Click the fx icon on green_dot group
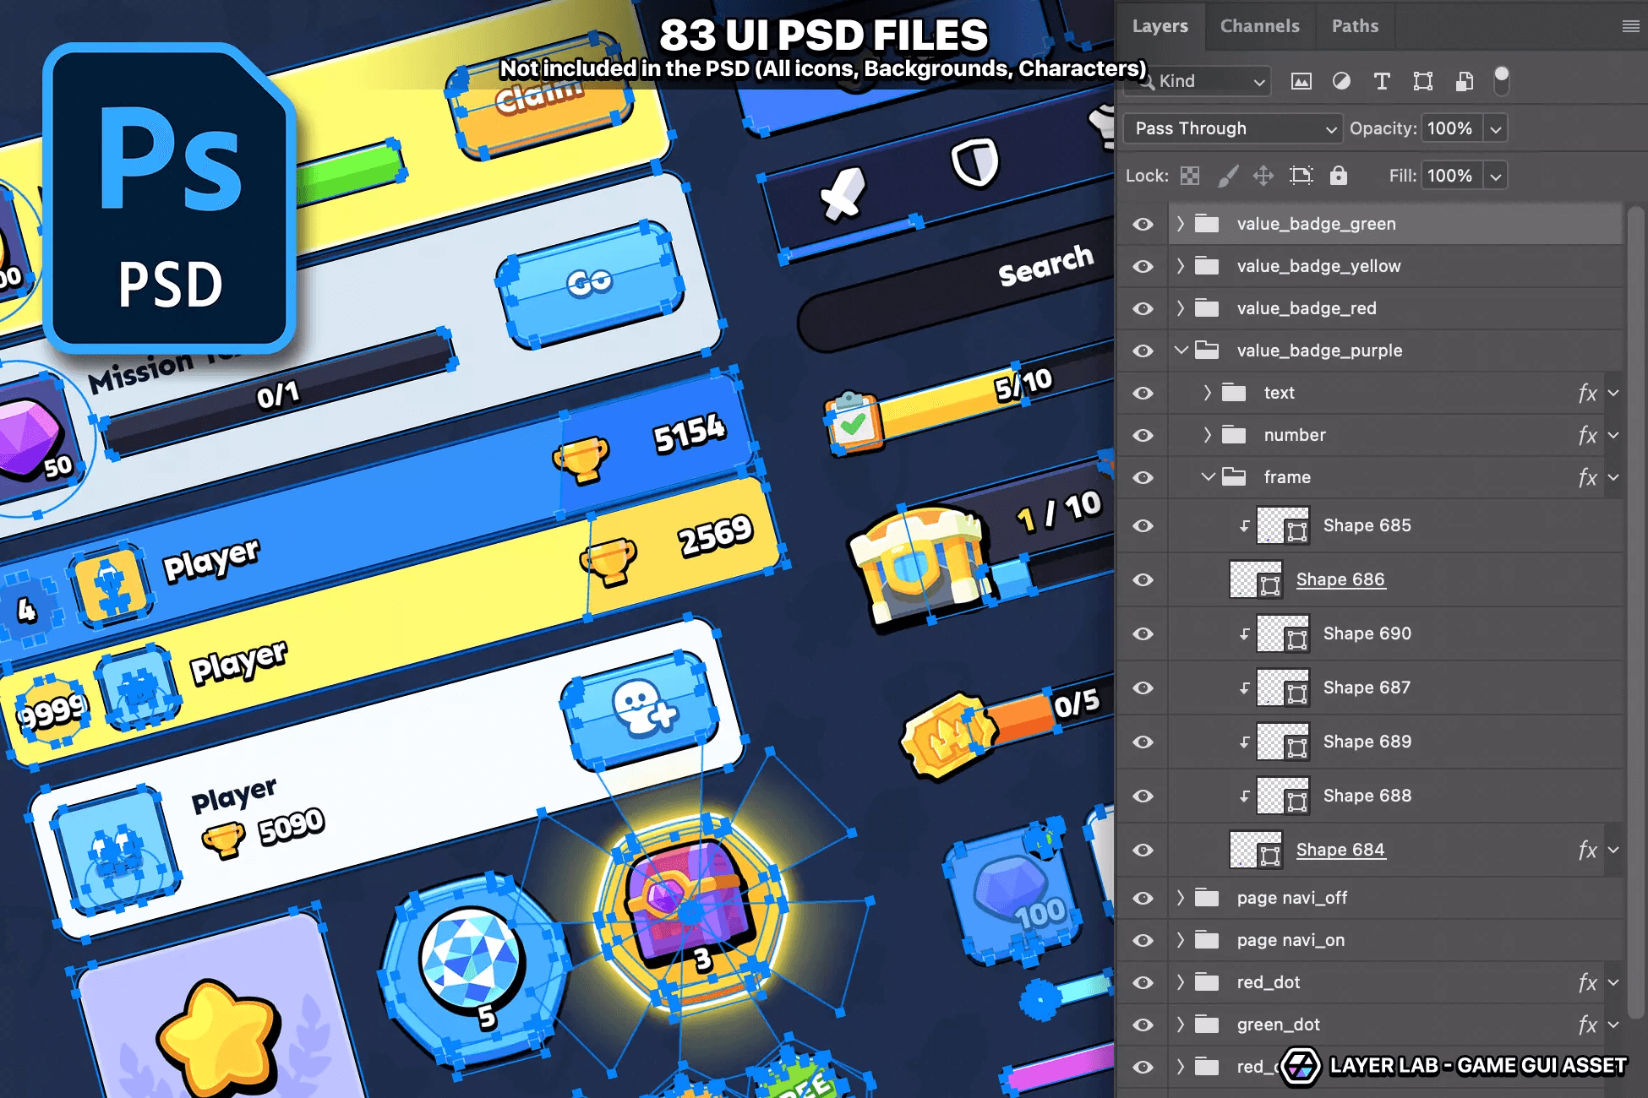This screenshot has height=1098, width=1648. 1587,1025
